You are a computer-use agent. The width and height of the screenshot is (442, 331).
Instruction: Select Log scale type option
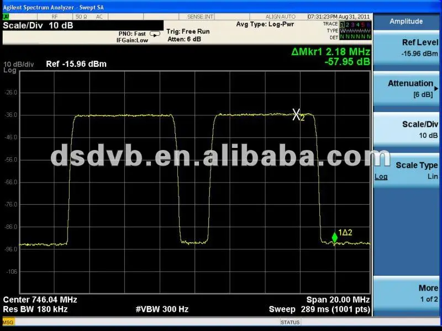tap(381, 177)
